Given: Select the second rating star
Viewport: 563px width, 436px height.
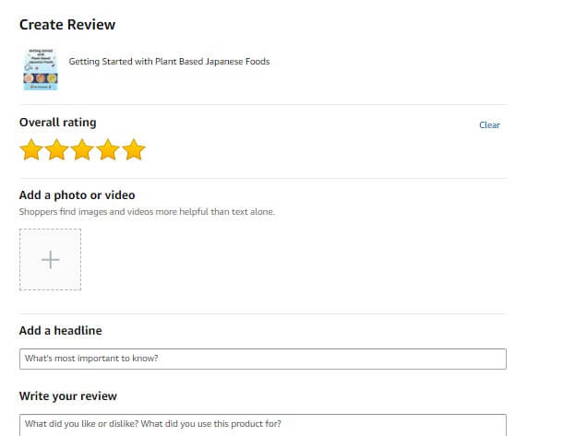Looking at the screenshot, I should pyautogui.click(x=56, y=149).
